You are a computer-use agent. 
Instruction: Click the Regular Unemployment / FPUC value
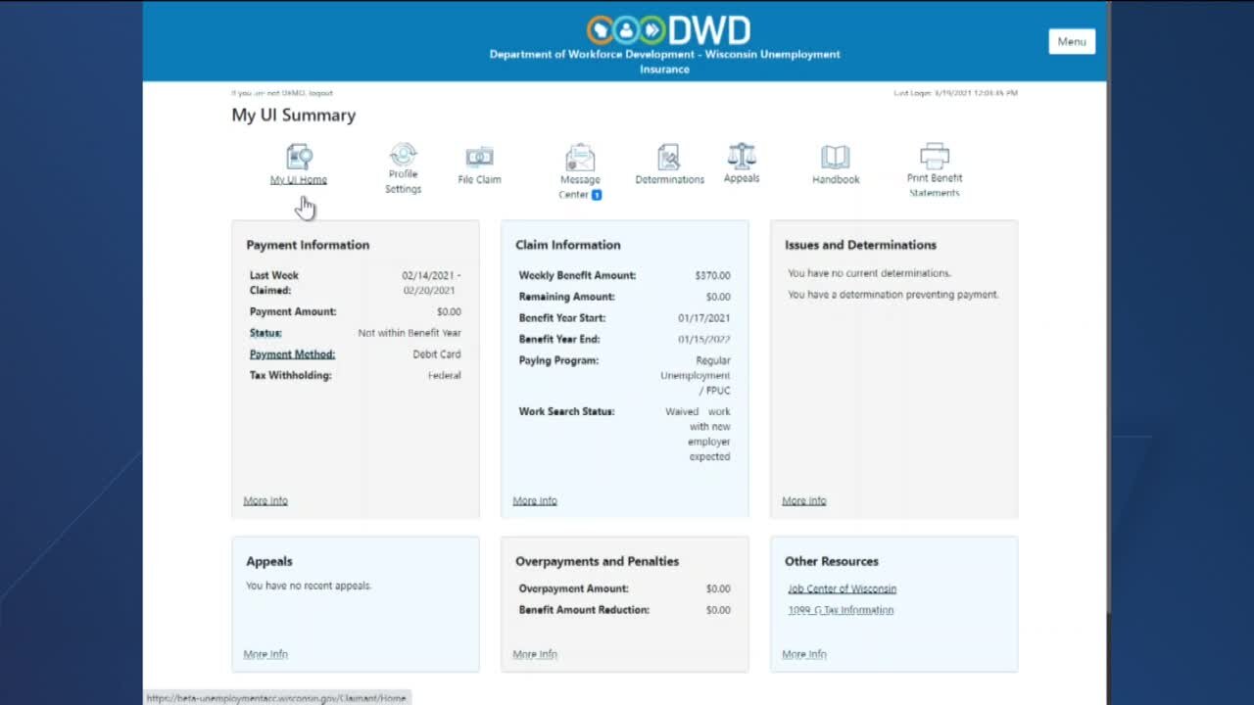[x=696, y=376]
